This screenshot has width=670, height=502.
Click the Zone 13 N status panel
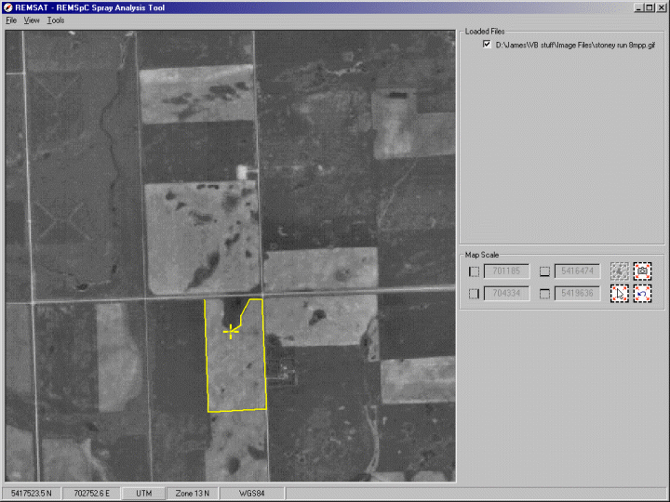click(x=193, y=493)
